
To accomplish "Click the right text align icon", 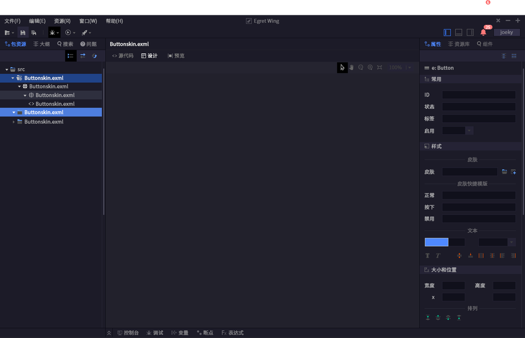I will tap(513, 256).
